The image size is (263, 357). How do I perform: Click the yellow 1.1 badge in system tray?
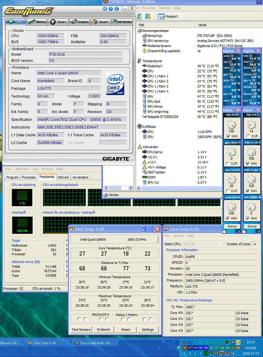238,342
